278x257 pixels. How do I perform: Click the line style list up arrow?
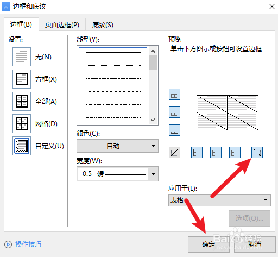tap(153, 51)
